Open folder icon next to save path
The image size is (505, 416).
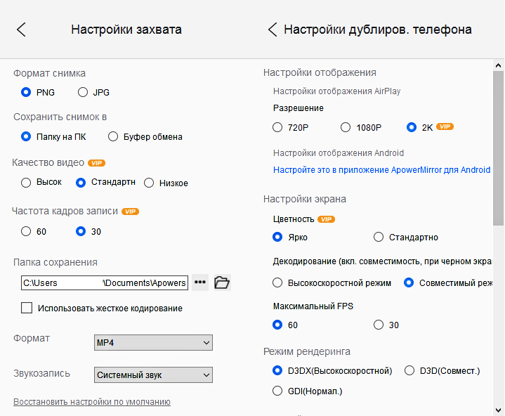[222, 282]
